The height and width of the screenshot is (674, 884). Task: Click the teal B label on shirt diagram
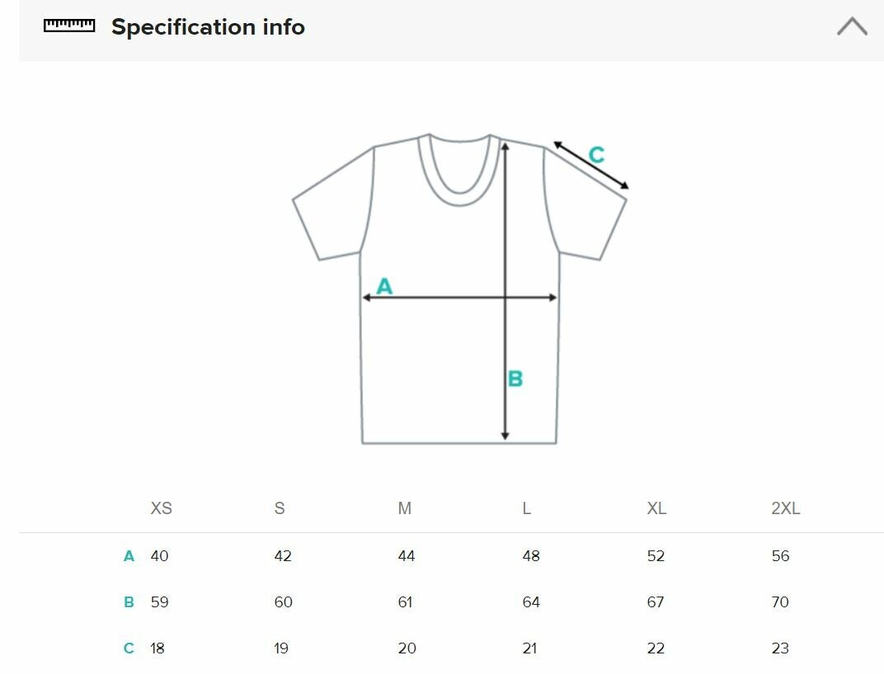coord(515,379)
